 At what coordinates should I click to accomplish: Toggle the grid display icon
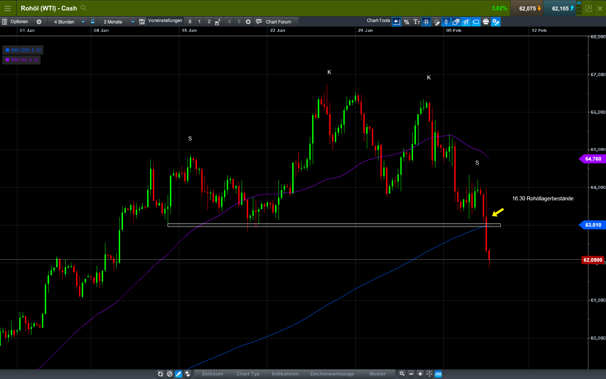[426, 22]
